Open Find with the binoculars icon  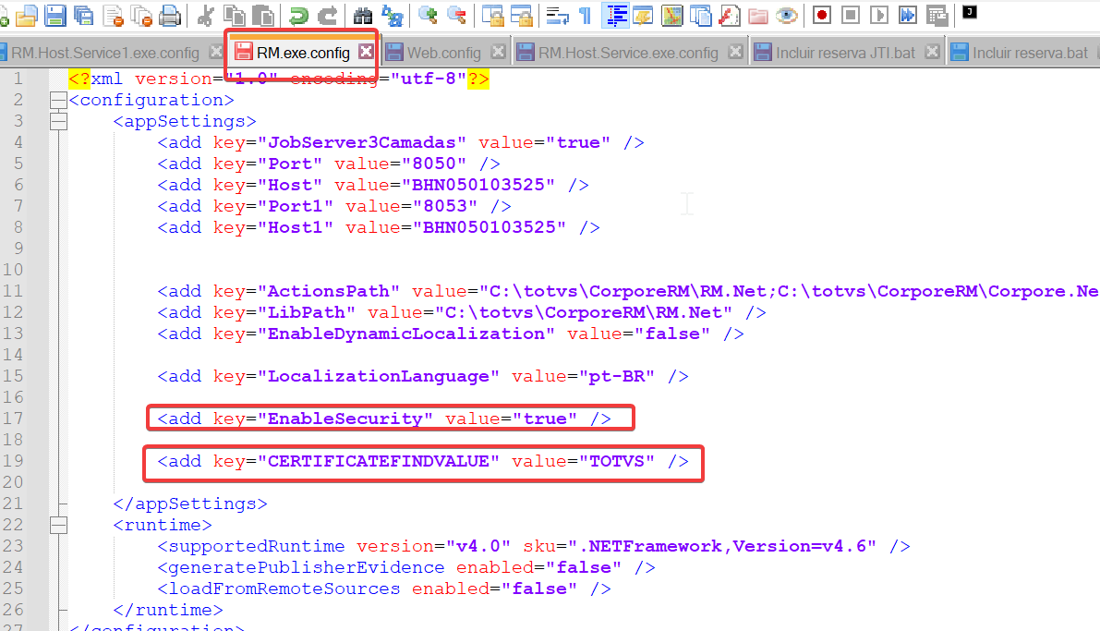[363, 16]
